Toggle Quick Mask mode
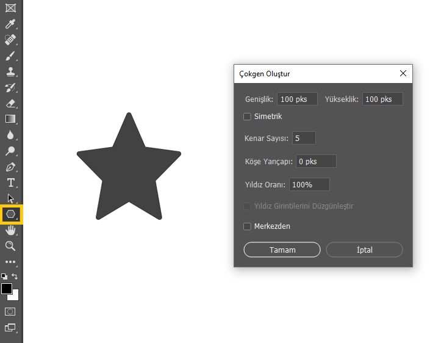Viewport: 430px width, 343px height. [x=10, y=311]
